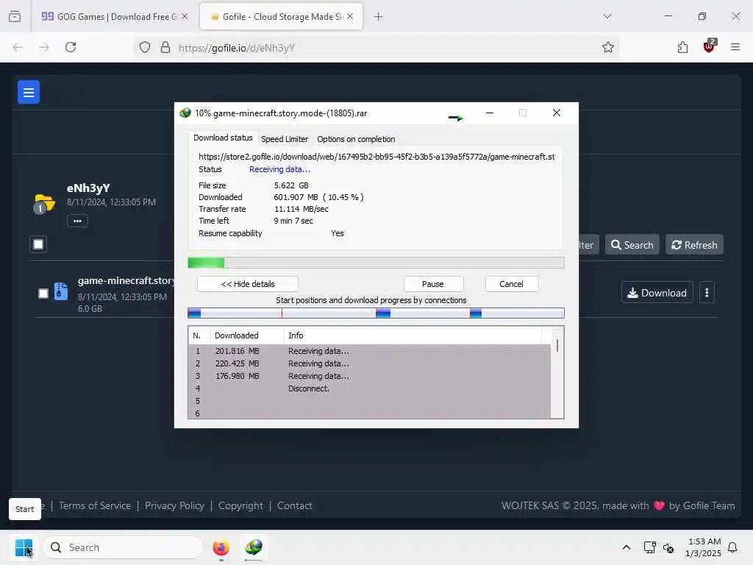Open the Privacy Policy link
Image resolution: width=753 pixels, height=565 pixels.
(174, 506)
